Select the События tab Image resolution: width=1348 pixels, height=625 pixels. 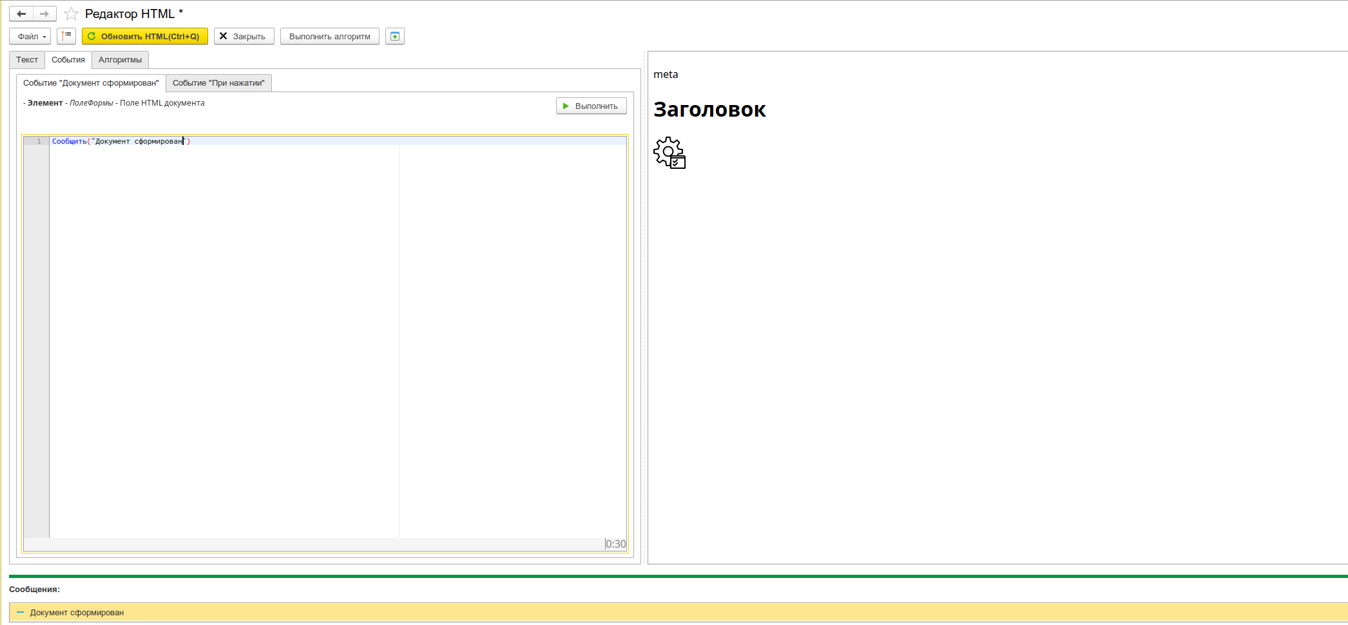coord(68,60)
